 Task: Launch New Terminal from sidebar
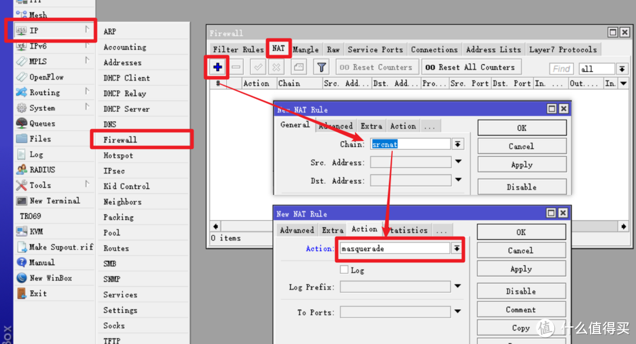[54, 201]
